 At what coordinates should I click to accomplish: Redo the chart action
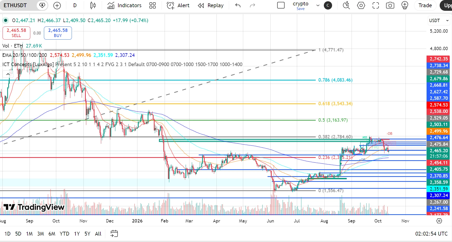click(252, 5)
